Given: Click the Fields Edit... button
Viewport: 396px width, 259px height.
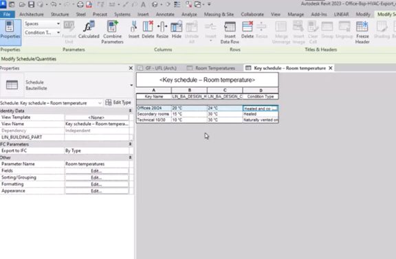Looking at the screenshot, I should pyautogui.click(x=96, y=171).
